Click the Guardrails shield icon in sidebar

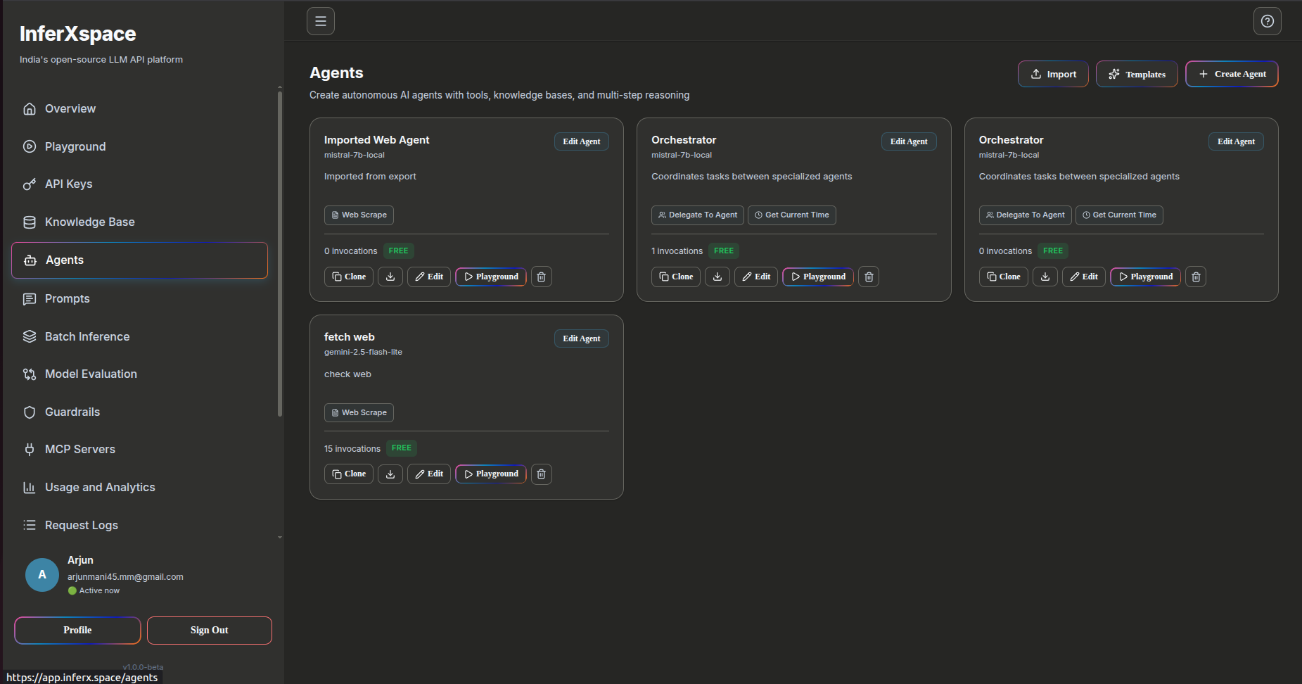(29, 412)
